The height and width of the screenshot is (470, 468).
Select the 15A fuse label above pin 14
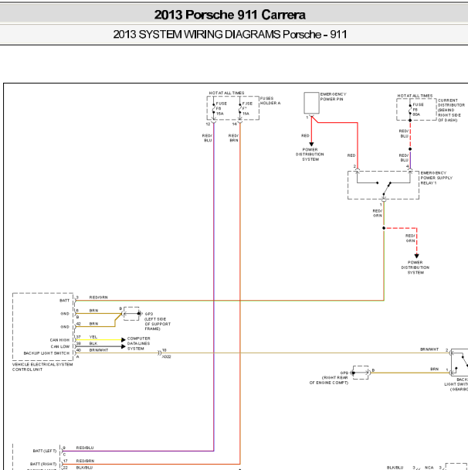[247, 108]
